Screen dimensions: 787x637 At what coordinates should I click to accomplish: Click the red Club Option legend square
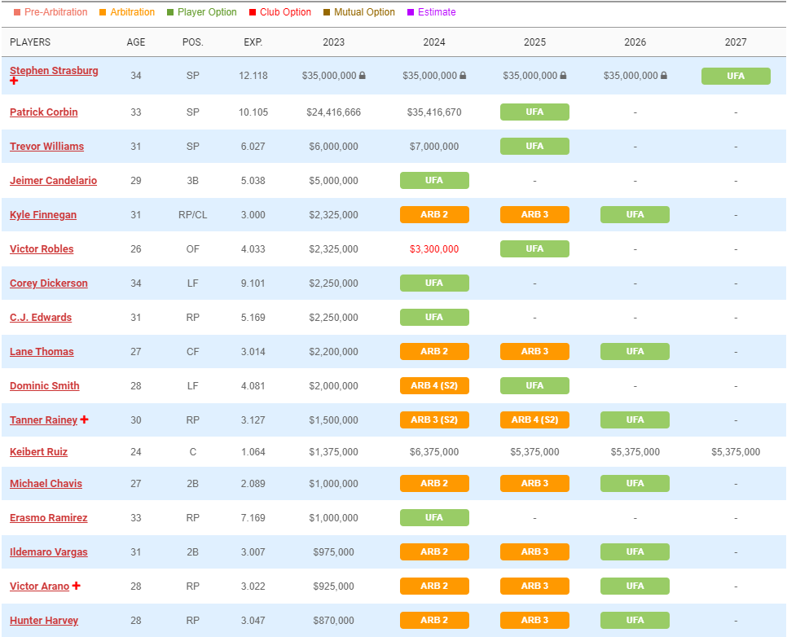point(253,12)
